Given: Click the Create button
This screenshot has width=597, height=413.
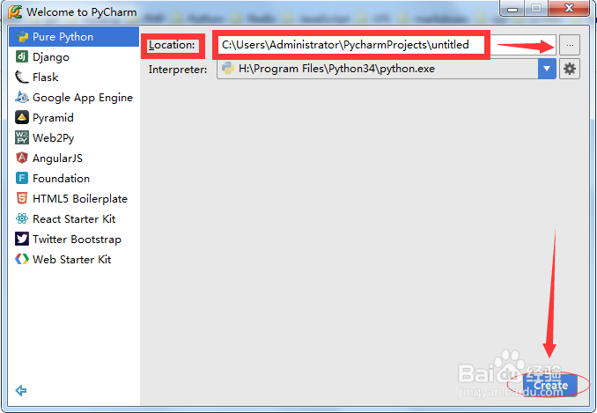Looking at the screenshot, I should click(550, 385).
